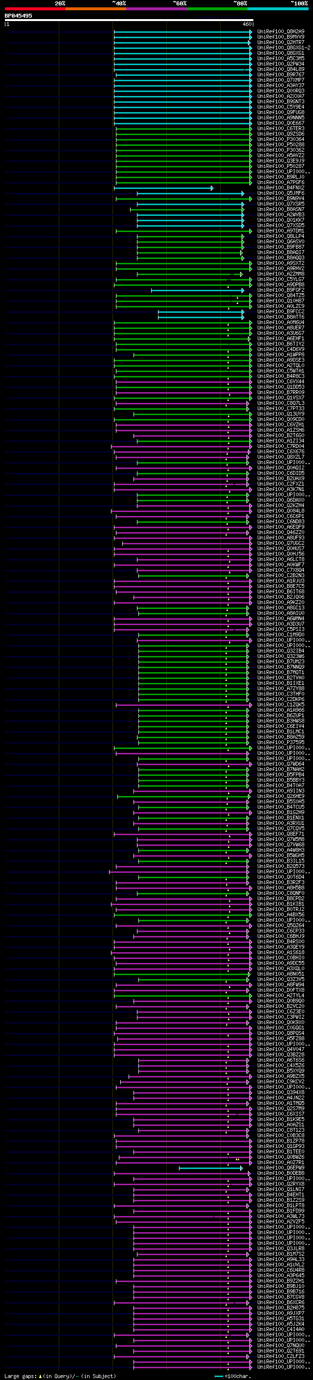The width and height of the screenshot is (313, 1380).
Task: Click the short cyan bar for UniRef100_B4FNX2
Action: pyautogui.click(x=164, y=188)
